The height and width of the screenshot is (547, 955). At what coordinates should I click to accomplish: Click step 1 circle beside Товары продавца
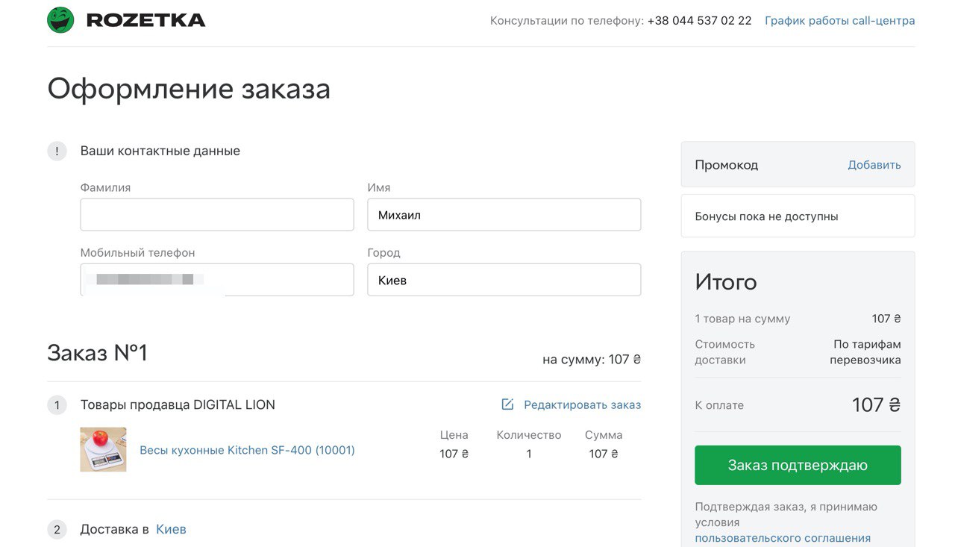click(57, 405)
